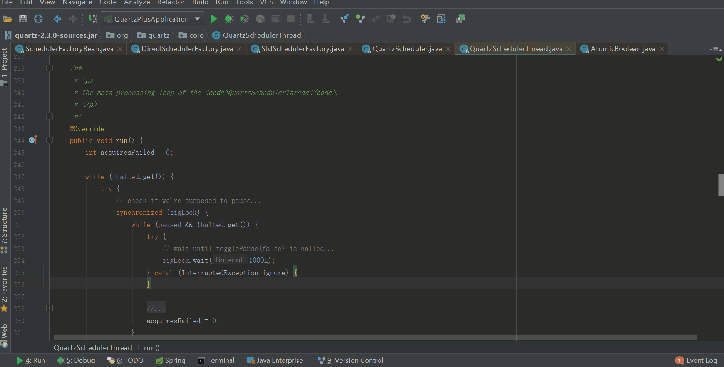This screenshot has width=724, height=367.
Task: Open the Navigate menu
Action: pos(77,3)
